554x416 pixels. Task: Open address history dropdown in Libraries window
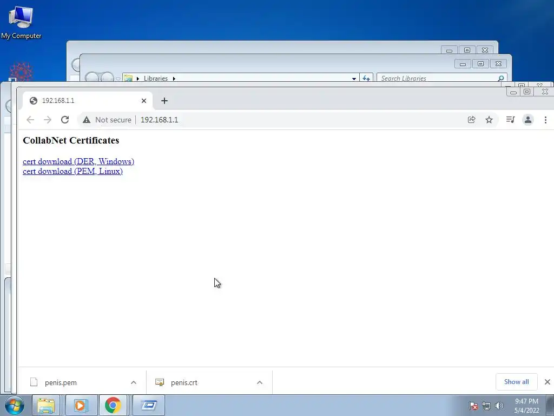point(354,79)
